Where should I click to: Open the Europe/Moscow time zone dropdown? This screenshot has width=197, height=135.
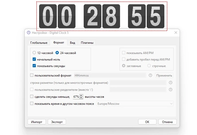pyautogui.click(x=135, y=104)
